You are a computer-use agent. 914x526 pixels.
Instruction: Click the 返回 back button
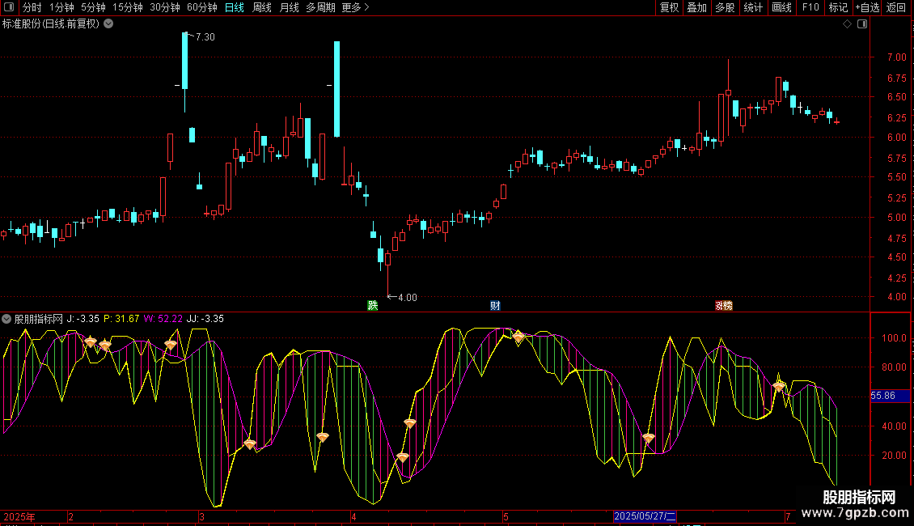point(896,7)
